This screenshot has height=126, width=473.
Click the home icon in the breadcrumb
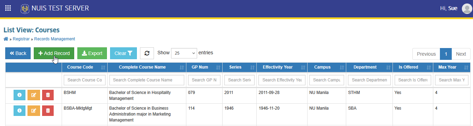[x=6, y=39]
